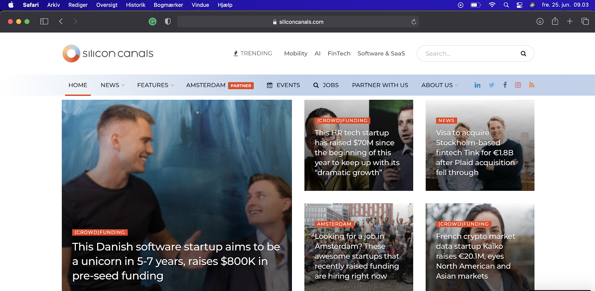Screen dimensions: 595x291
Task: Open the Bogmærker menu
Action: click(168, 5)
